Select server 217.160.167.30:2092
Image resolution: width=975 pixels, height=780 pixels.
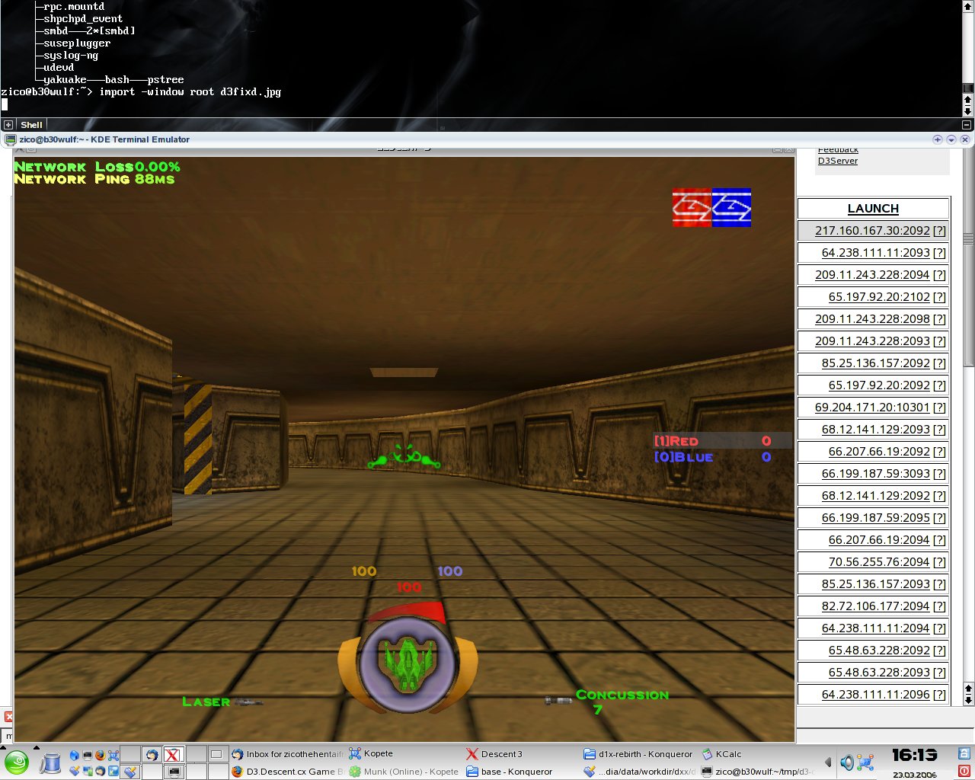click(x=871, y=231)
